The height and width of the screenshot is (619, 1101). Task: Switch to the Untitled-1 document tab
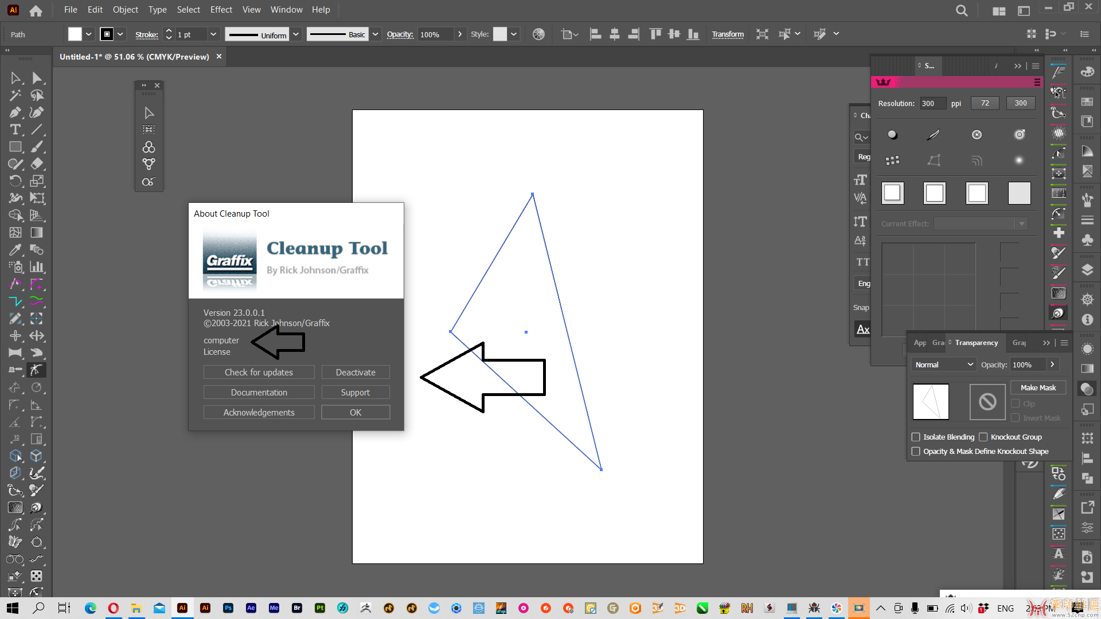click(134, 57)
